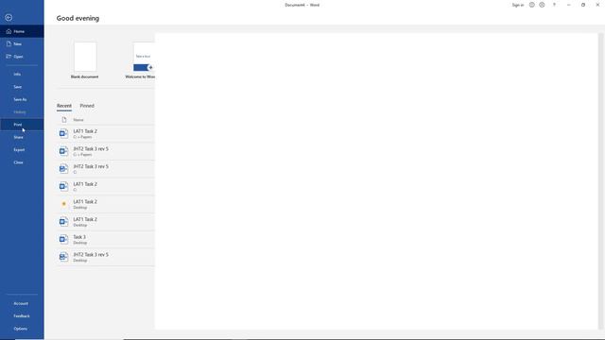Click the New document page icon
This screenshot has height=340, width=605.
[9, 44]
